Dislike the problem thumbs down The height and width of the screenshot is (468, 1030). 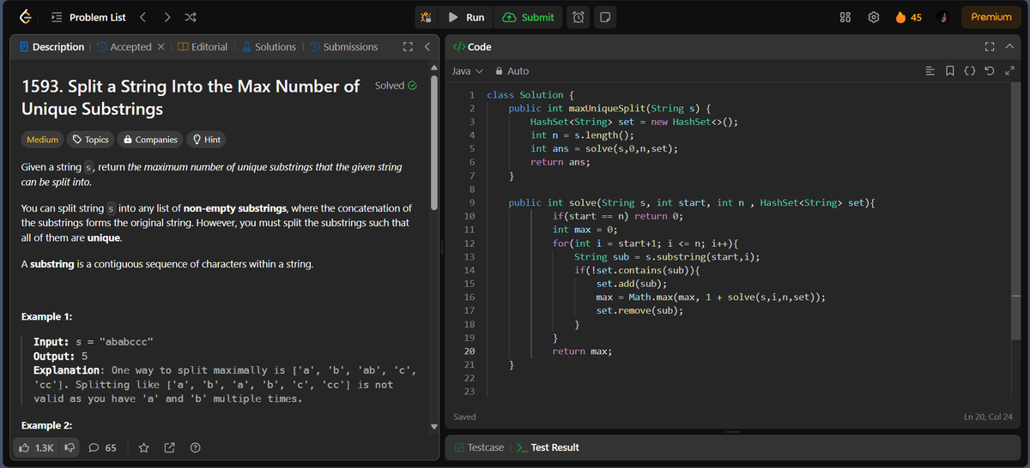pos(70,447)
